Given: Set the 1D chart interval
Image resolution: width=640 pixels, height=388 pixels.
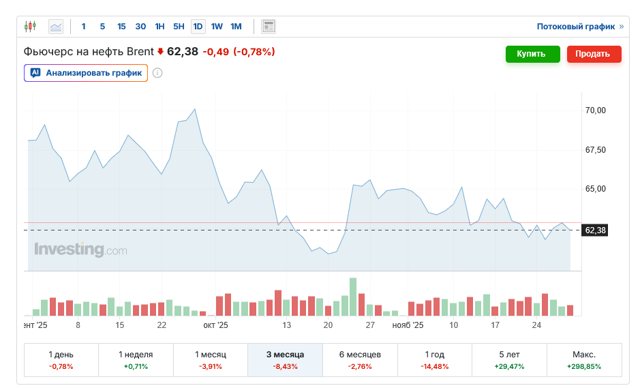Looking at the screenshot, I should (198, 27).
